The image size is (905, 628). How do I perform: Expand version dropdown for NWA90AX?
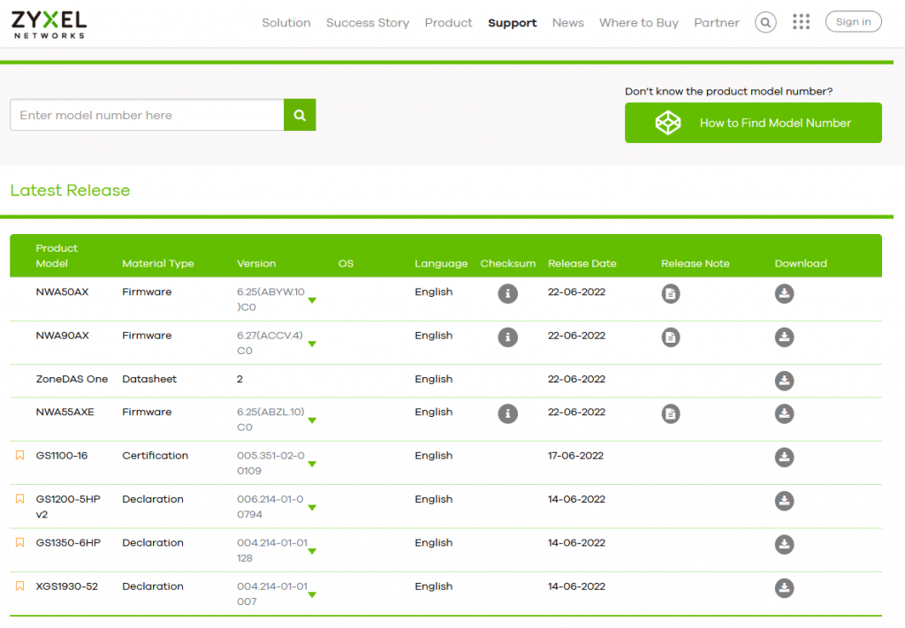coord(312,344)
